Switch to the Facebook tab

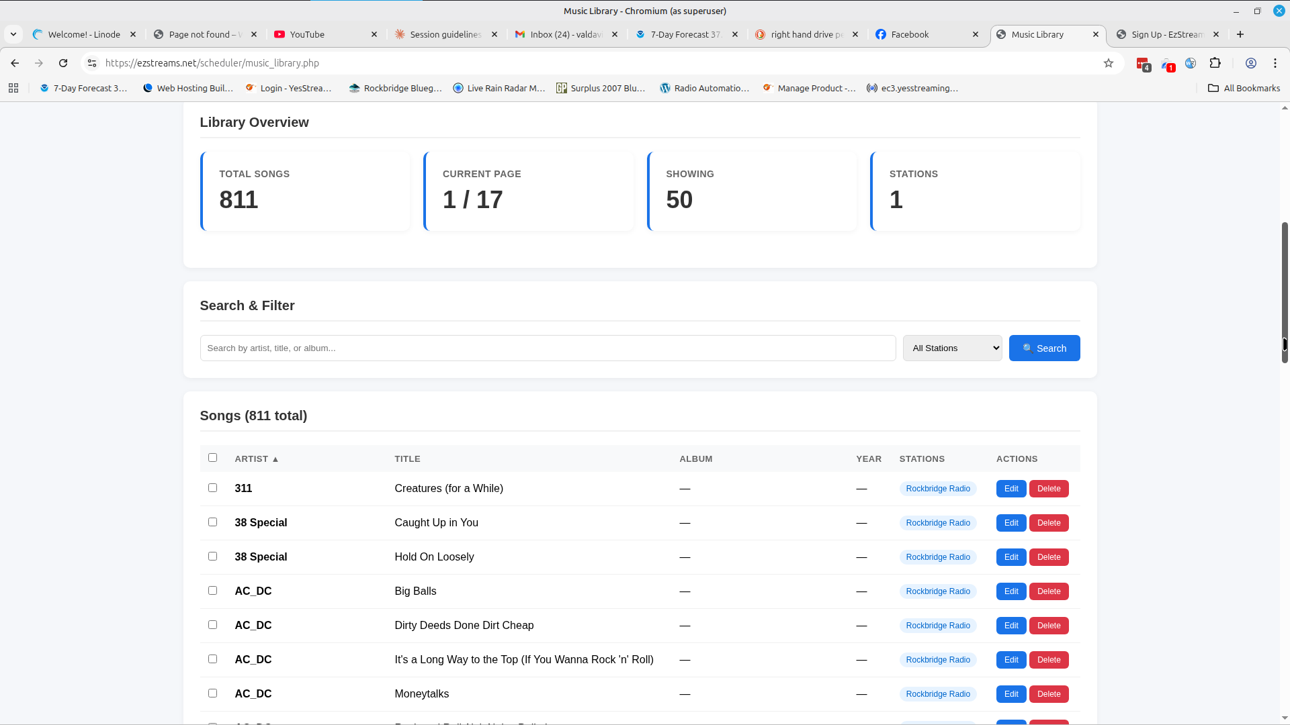tap(910, 34)
